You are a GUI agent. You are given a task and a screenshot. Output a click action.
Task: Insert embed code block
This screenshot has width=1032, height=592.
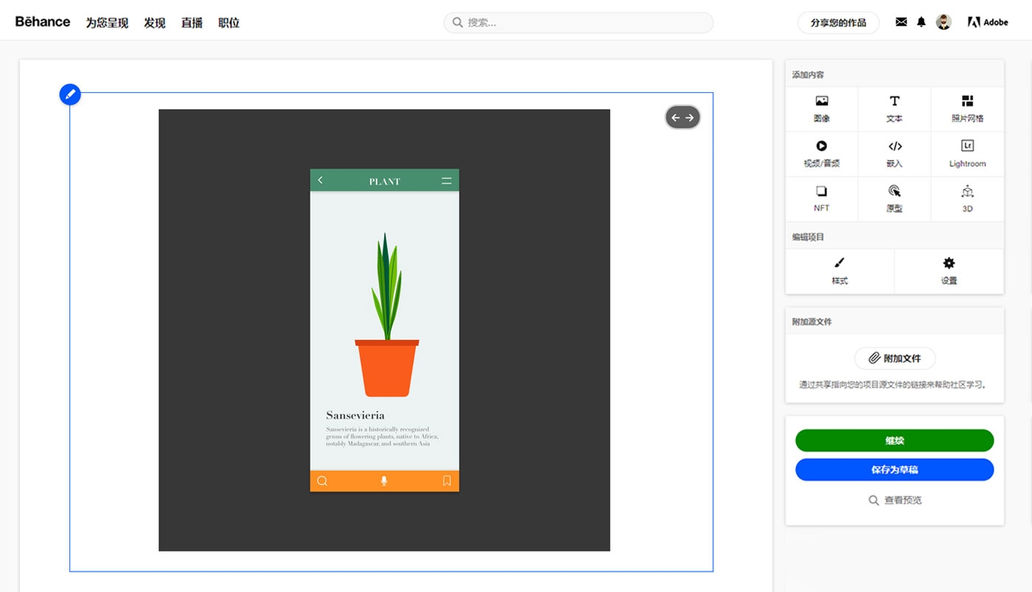click(894, 153)
